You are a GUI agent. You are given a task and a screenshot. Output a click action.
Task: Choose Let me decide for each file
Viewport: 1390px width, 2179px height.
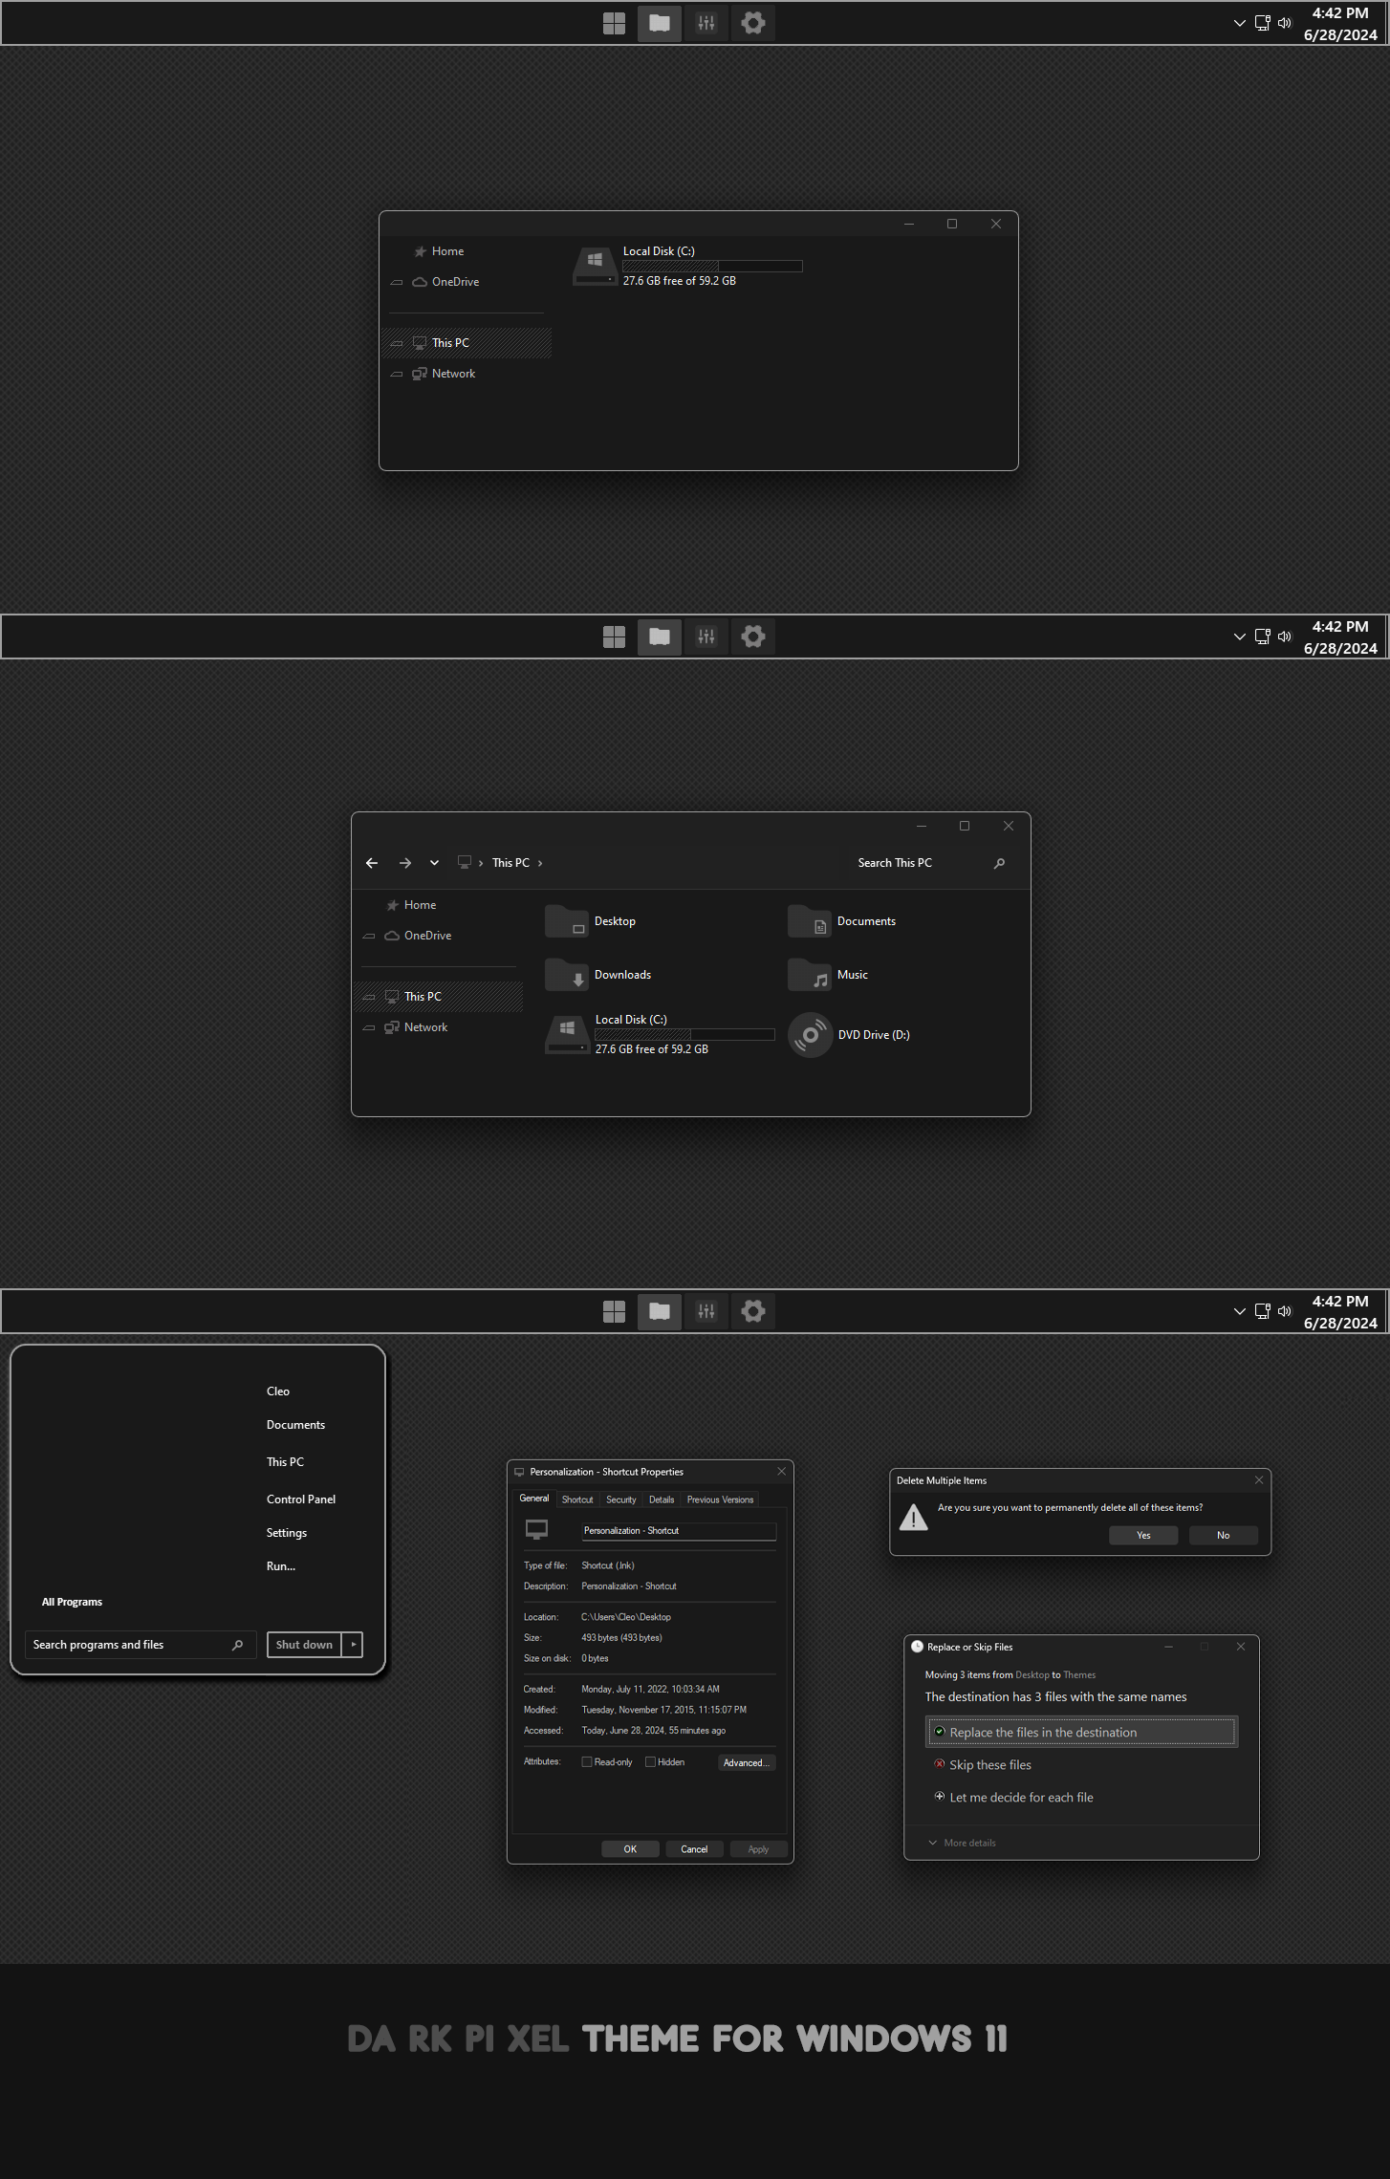click(1081, 1798)
